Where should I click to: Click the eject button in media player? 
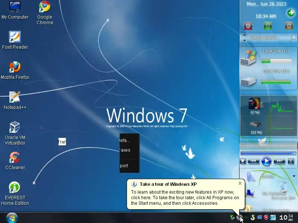291,161
